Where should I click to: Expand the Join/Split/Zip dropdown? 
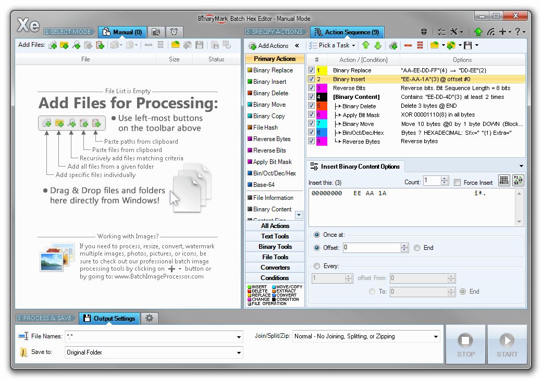435,336
